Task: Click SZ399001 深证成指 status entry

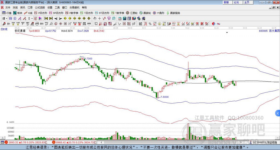Action: click(x=263, y=142)
